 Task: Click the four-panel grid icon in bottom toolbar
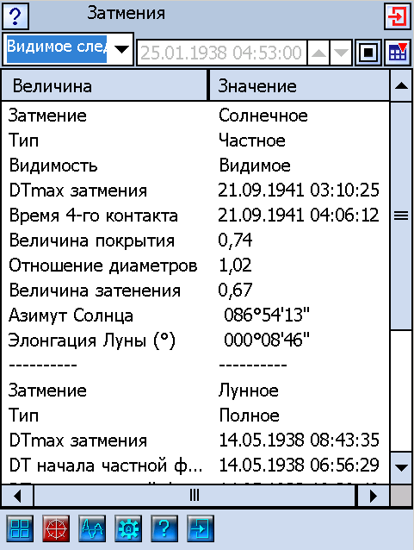pos(20,528)
